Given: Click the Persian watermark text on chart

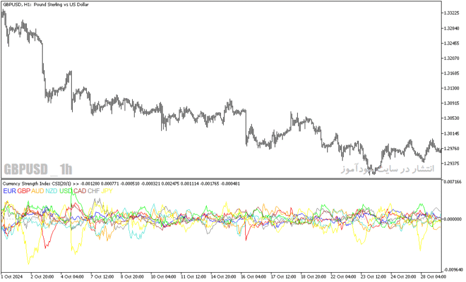Looking at the screenshot, I should pyautogui.click(x=387, y=169).
